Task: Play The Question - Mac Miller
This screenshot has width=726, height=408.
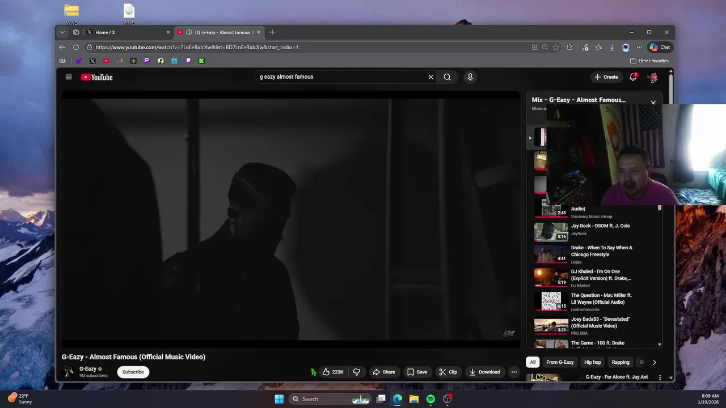Action: (596, 302)
